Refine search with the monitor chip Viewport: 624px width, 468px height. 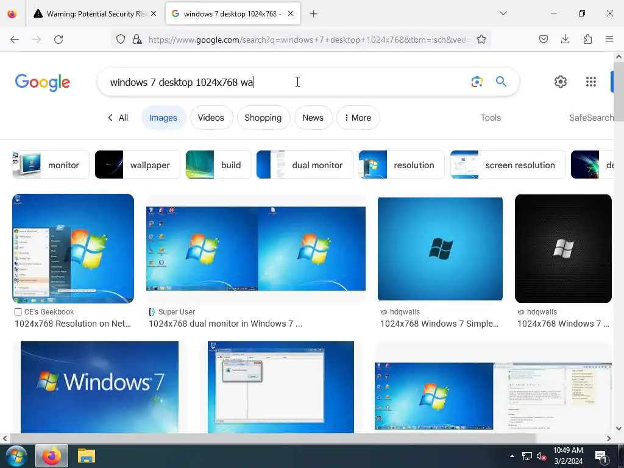click(51, 165)
